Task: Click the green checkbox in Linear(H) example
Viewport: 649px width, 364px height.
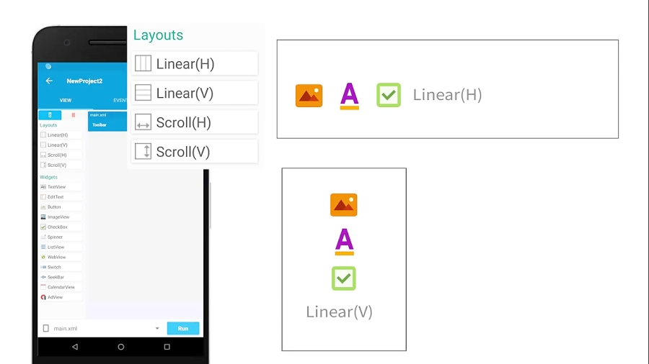Action: pyautogui.click(x=389, y=95)
